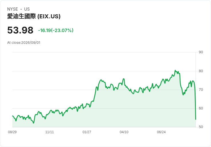Click the final plunge endpoint of the line
211x147 pixels.
click(196, 119)
